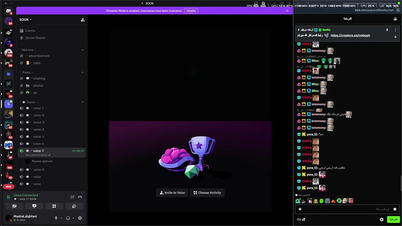402x226 pixels.
Task: Open Discord direct messages home icon
Action: [8, 11]
